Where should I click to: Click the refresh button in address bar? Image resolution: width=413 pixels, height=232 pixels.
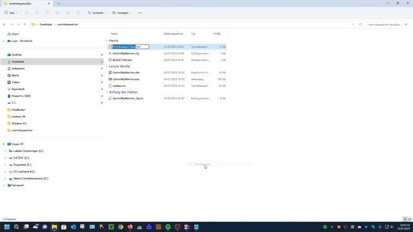[x=360, y=24]
